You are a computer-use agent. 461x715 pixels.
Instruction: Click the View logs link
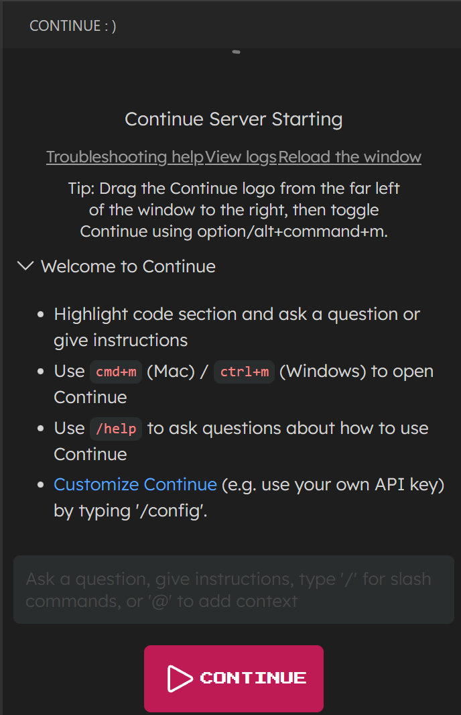coord(241,156)
